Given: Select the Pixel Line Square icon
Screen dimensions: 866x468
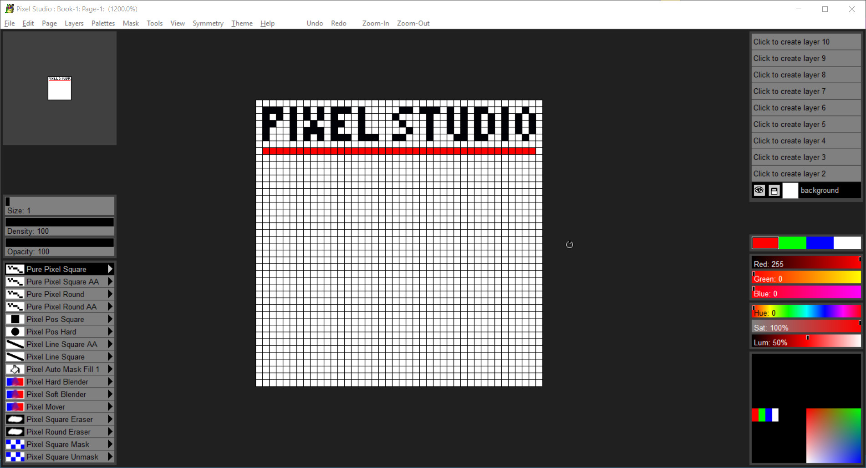Looking at the screenshot, I should (x=15, y=357).
